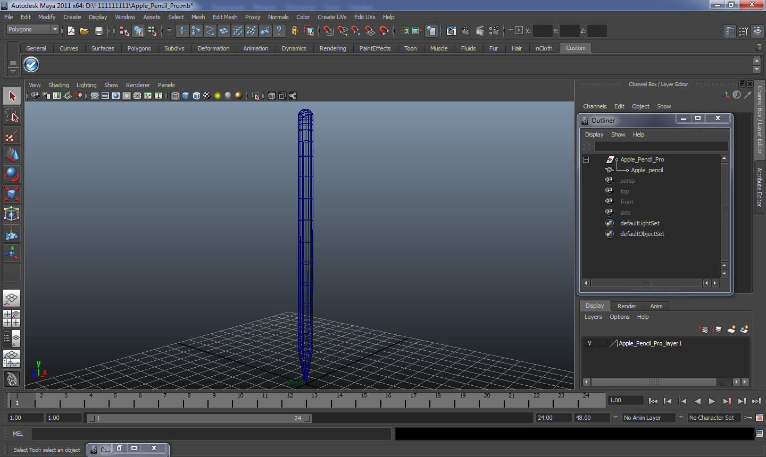Open the Edit Mesh menu

[x=225, y=17]
